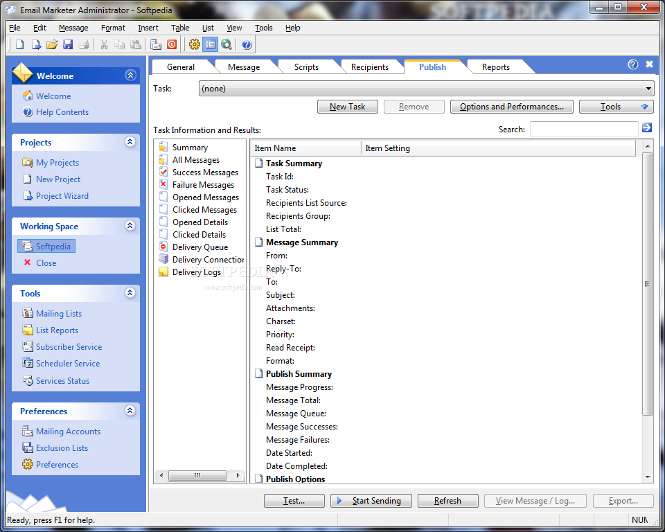Click the gear preferences toolbar icon

[x=194, y=44]
